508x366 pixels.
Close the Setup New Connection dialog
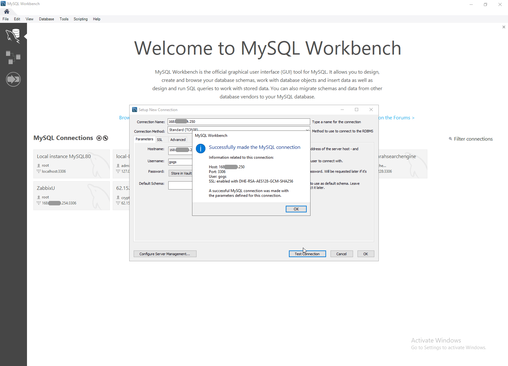371,110
